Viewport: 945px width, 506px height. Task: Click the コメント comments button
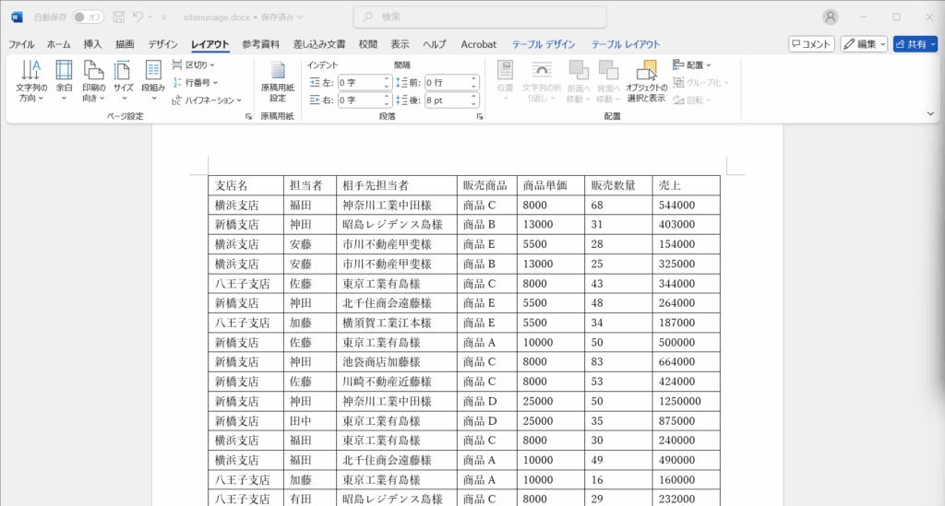pyautogui.click(x=812, y=44)
